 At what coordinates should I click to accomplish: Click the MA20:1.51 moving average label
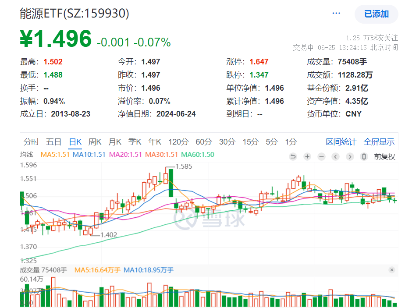tap(125, 155)
